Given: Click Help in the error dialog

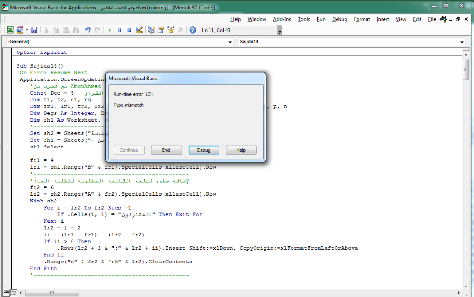Looking at the screenshot, I should (x=241, y=150).
